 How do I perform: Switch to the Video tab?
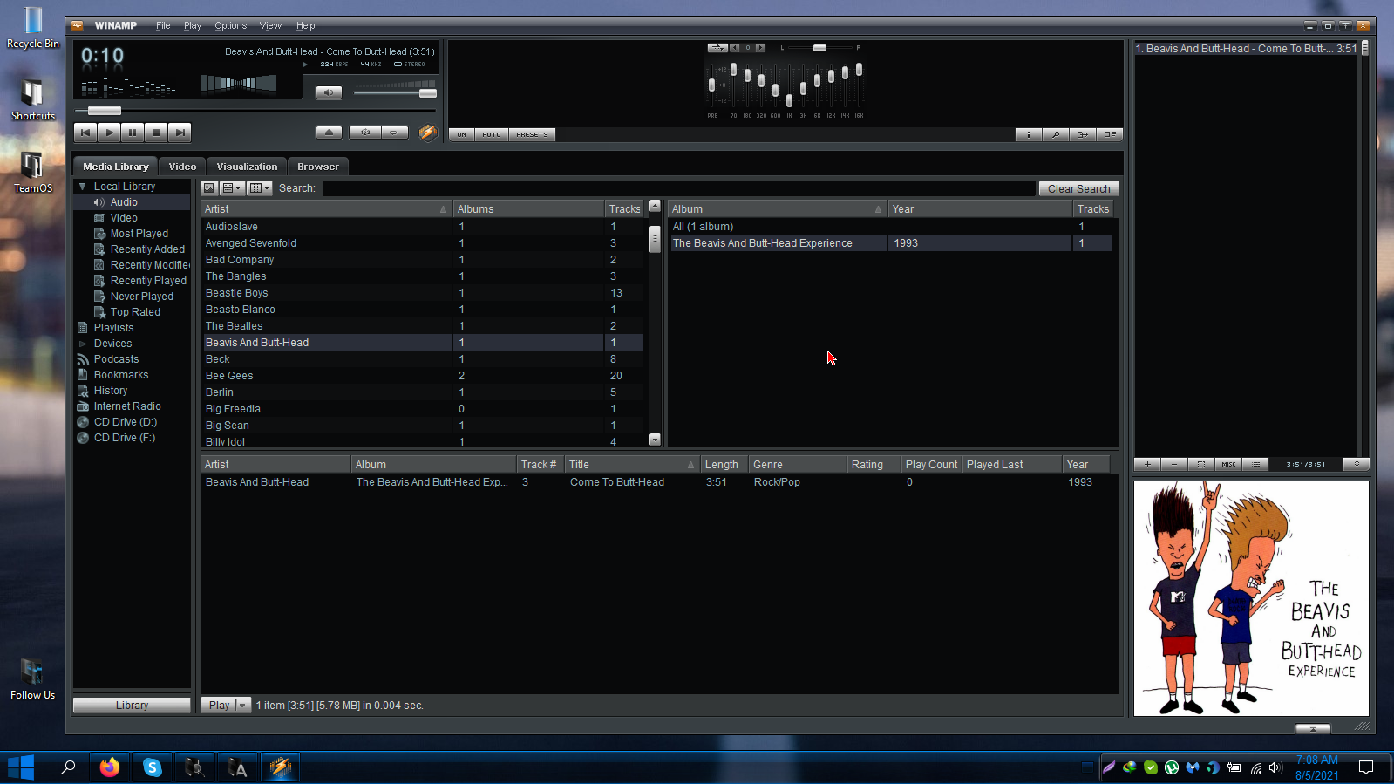[182, 167]
